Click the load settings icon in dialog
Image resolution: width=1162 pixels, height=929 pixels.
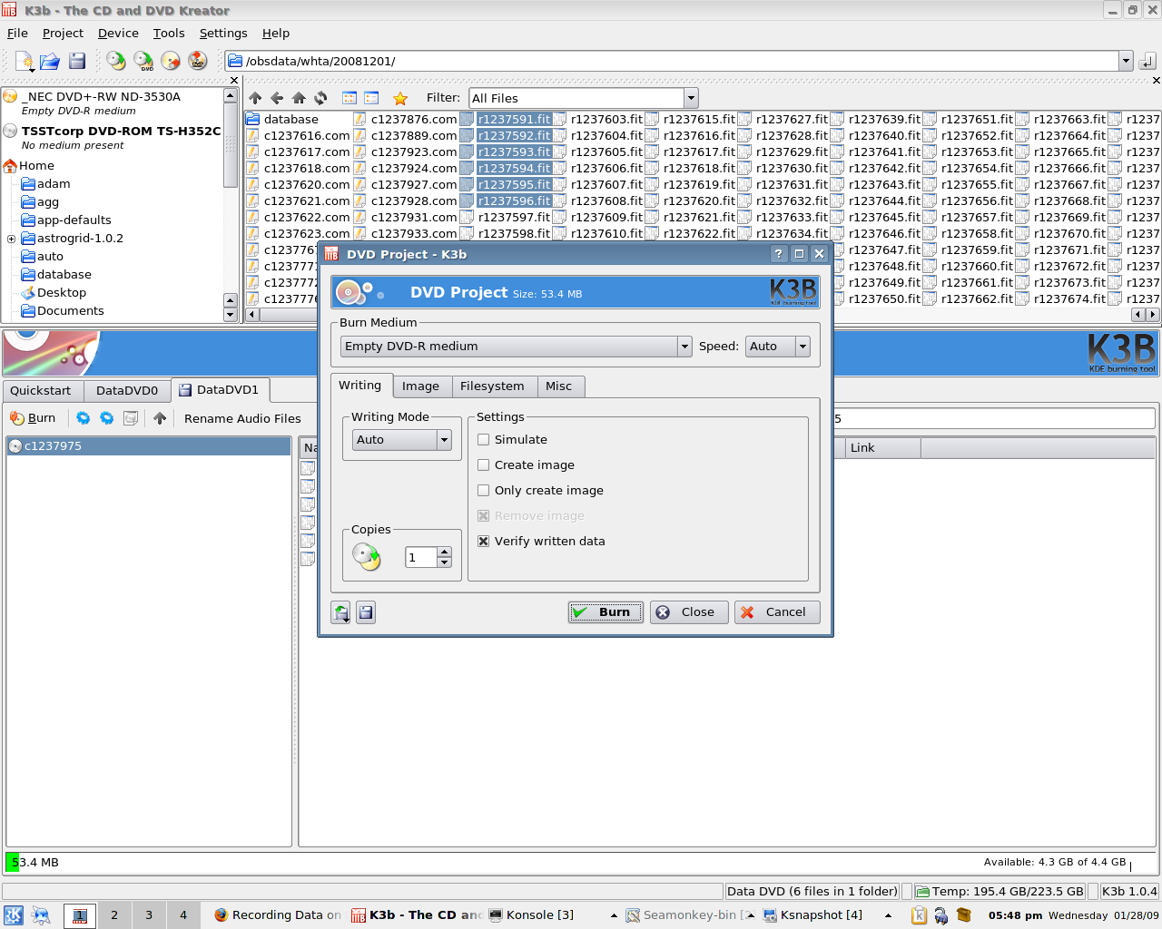click(x=341, y=612)
